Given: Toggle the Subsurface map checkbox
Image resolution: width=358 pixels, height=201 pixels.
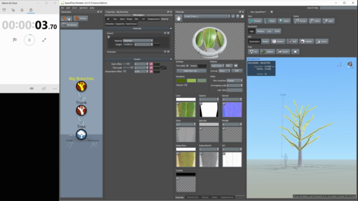Looking at the screenshot, I should [x=177, y=154].
